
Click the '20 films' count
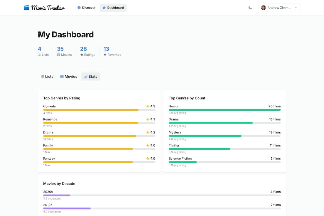pyautogui.click(x=275, y=106)
